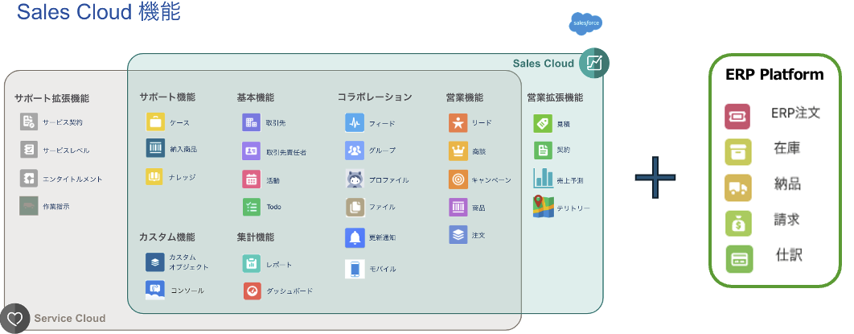Click the カスタム機能 heading
This screenshot has width=854, height=334.
[167, 237]
